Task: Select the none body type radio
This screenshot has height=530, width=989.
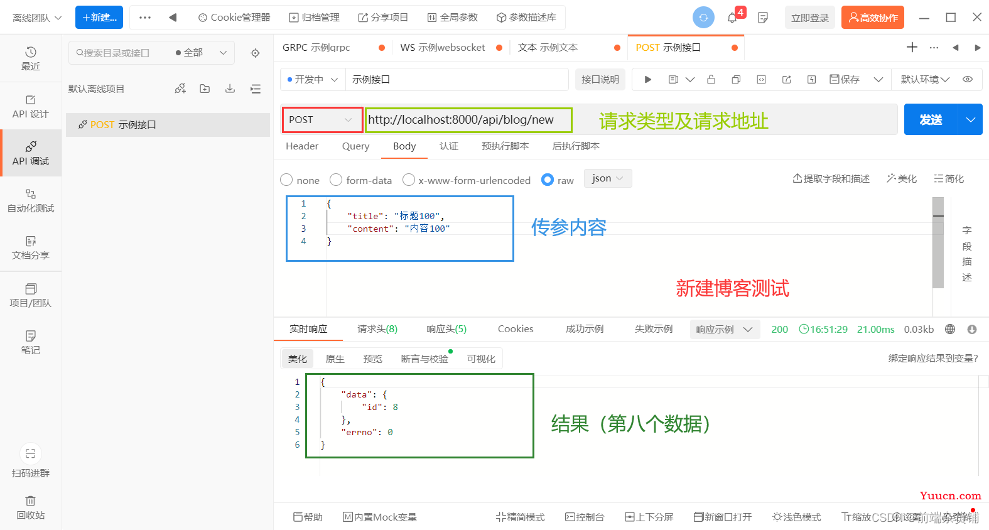Action: [x=286, y=180]
